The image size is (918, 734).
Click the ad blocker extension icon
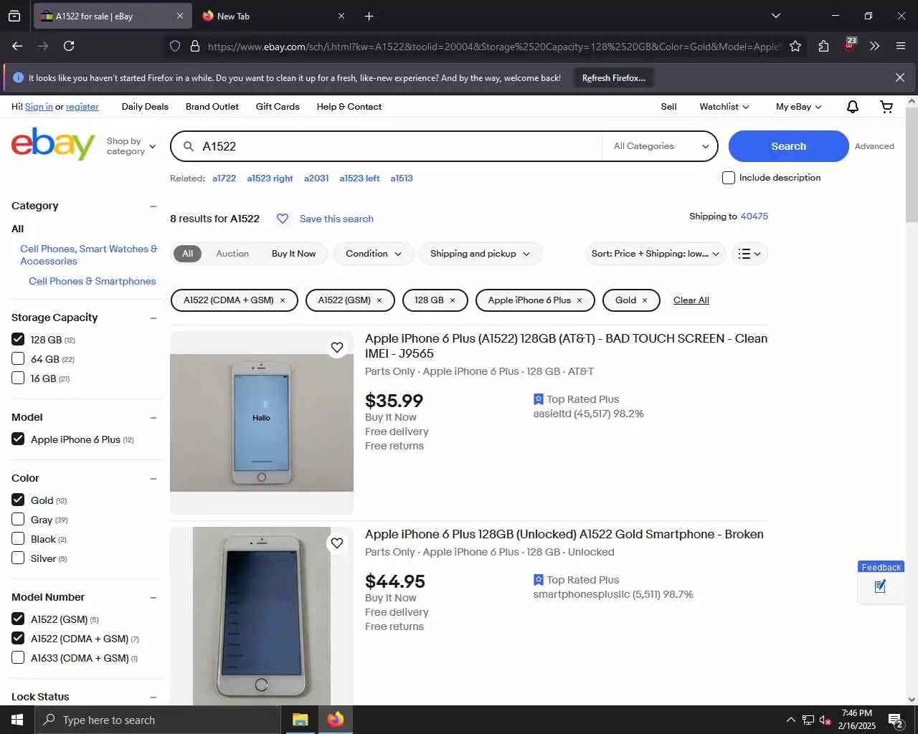pos(850,45)
